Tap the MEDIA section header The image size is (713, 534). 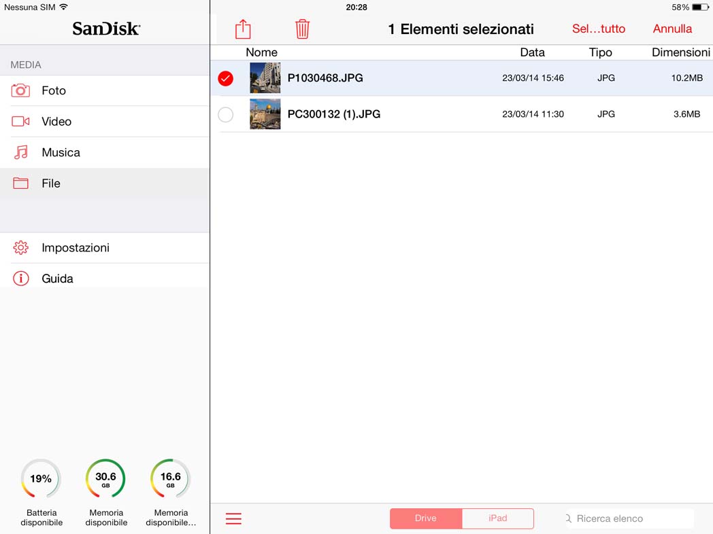point(26,65)
